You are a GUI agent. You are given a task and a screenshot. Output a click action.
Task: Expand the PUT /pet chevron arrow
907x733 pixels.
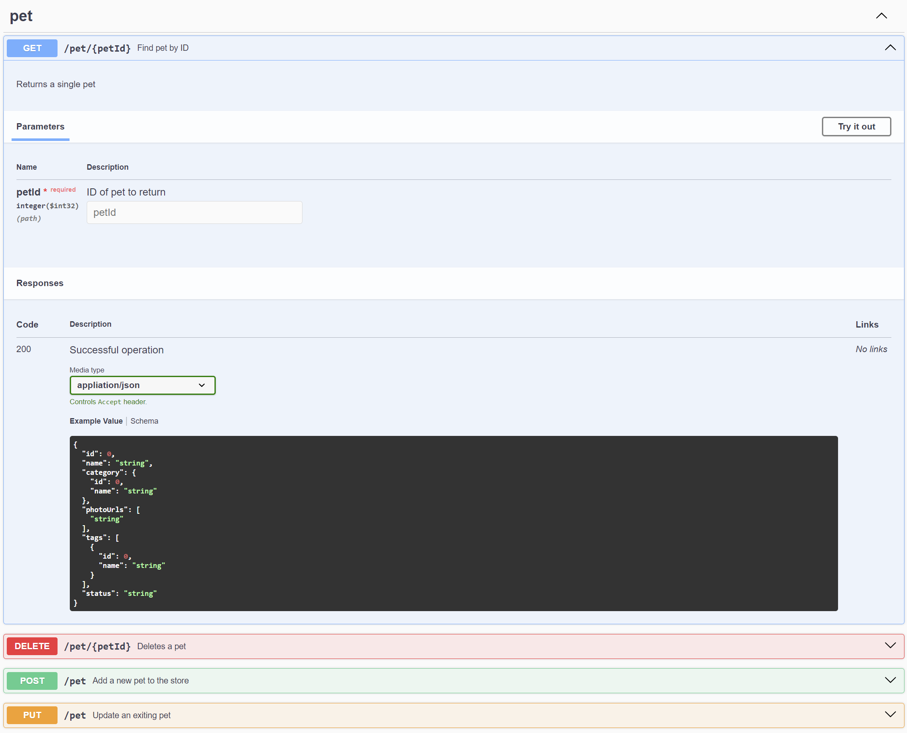tap(890, 715)
